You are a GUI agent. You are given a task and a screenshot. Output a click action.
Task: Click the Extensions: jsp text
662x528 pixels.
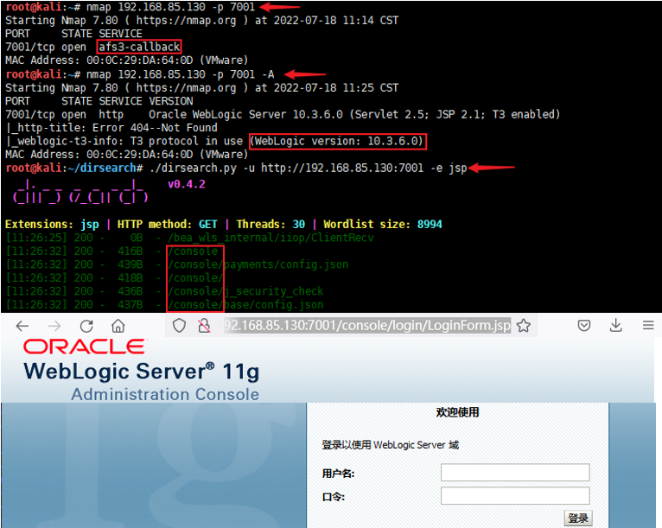tap(53, 224)
